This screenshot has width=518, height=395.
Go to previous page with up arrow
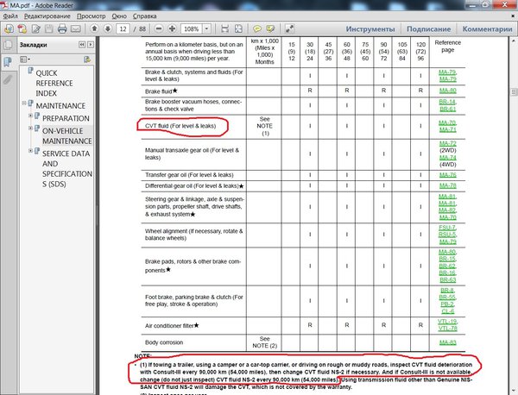click(x=95, y=28)
